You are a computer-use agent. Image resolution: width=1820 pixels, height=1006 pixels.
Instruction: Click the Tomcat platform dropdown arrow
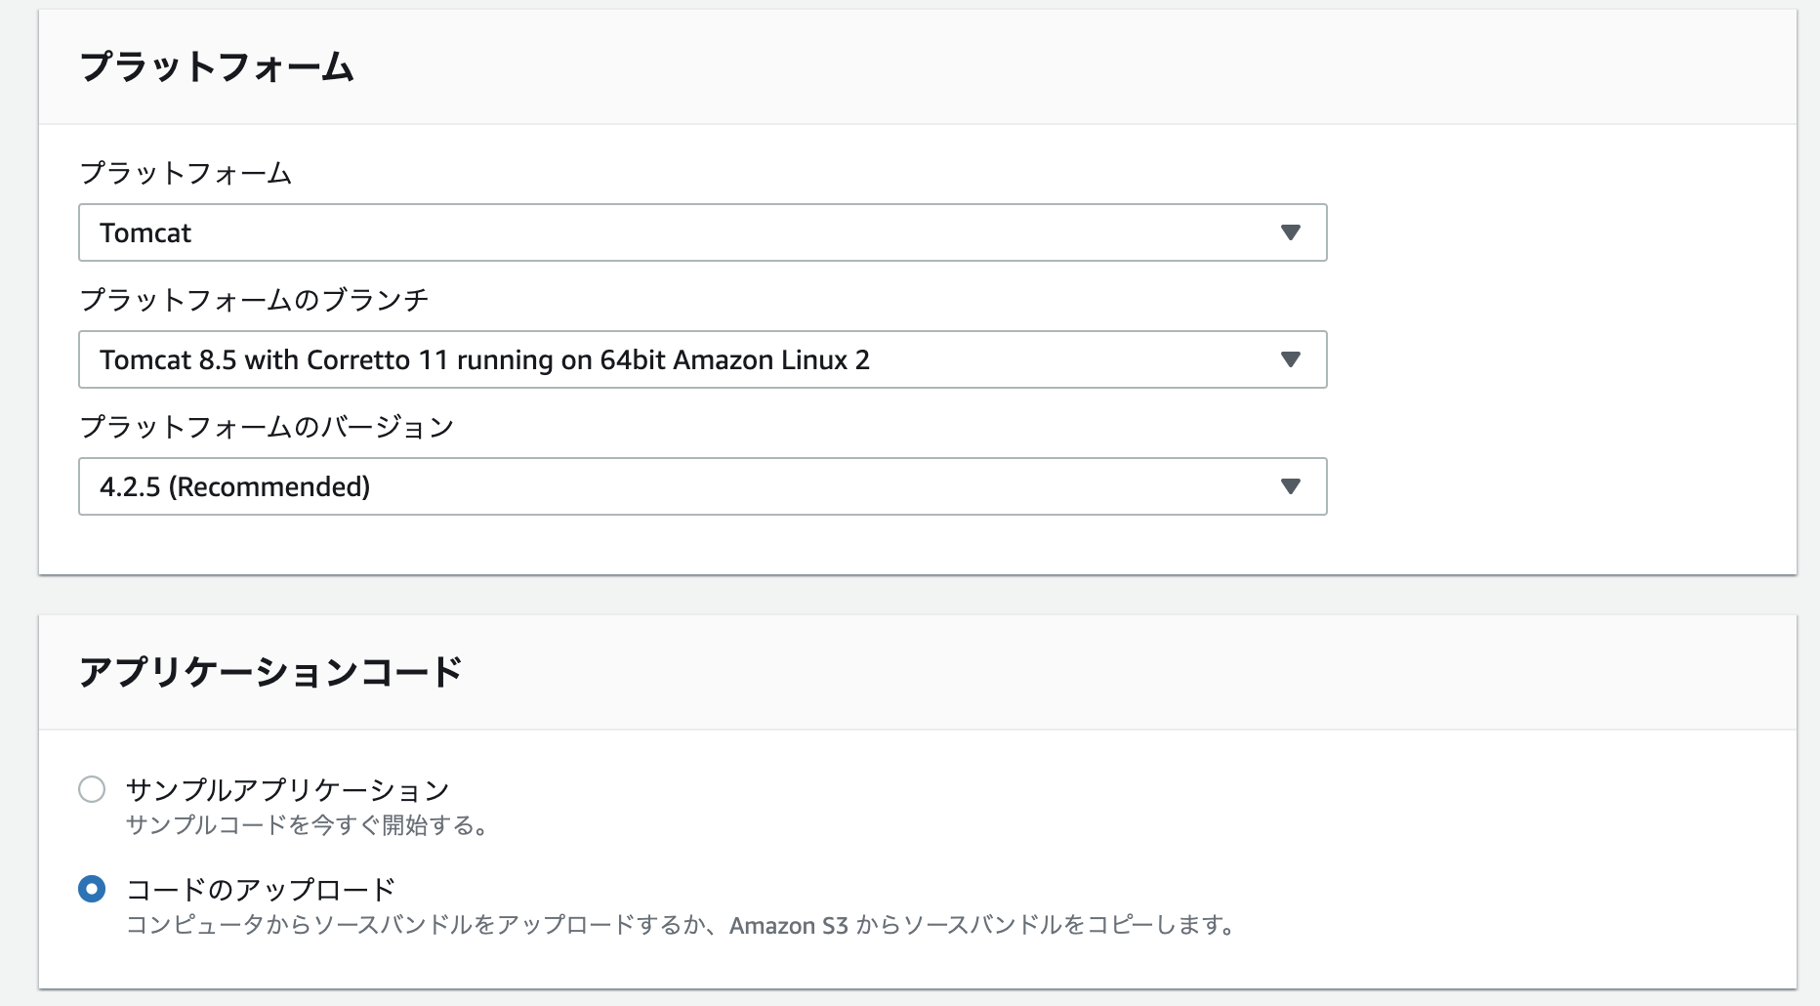coord(1291,232)
